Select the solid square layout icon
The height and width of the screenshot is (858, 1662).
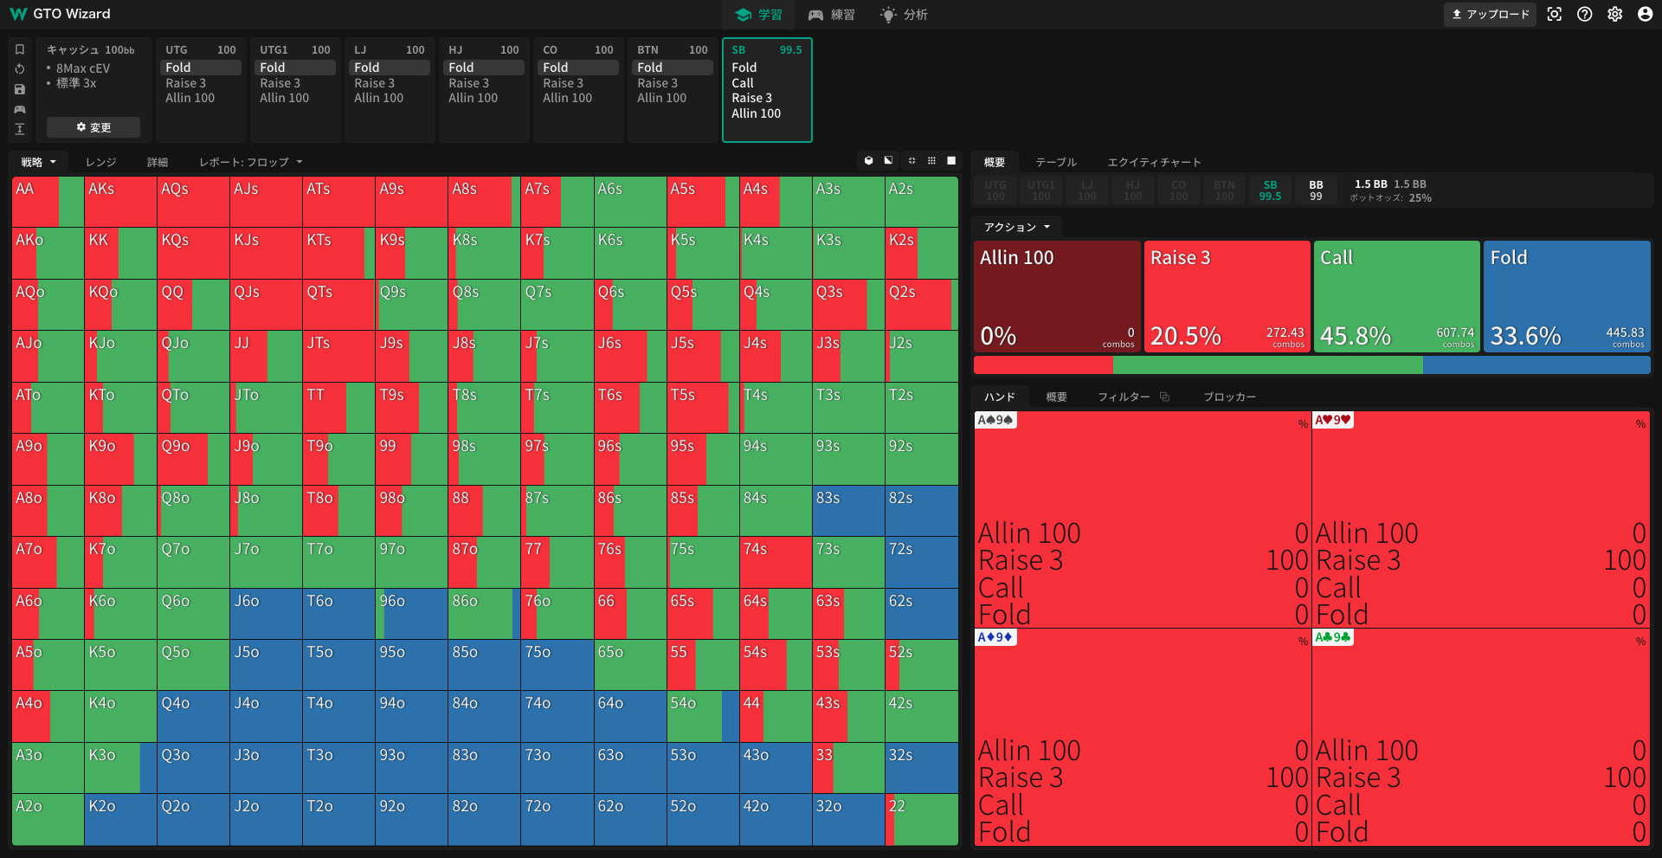coord(951,161)
